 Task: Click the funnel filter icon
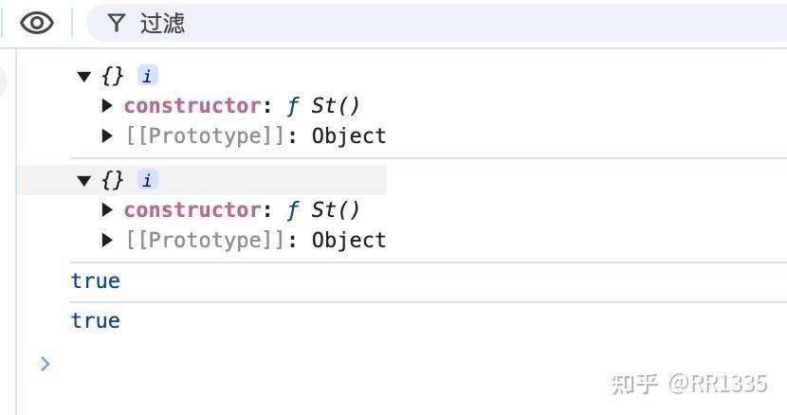tap(116, 23)
